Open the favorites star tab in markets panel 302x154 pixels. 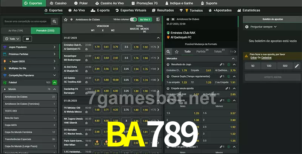tap(177, 52)
